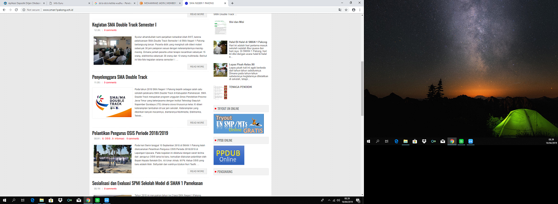
Task: Click the Start button on the second-monitor taskbar
Action: 368,141
